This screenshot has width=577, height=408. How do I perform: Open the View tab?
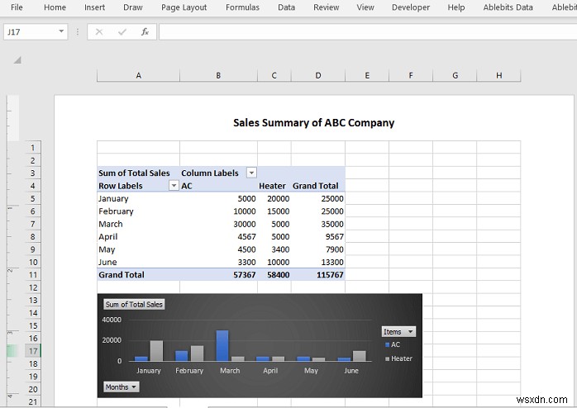coord(365,7)
